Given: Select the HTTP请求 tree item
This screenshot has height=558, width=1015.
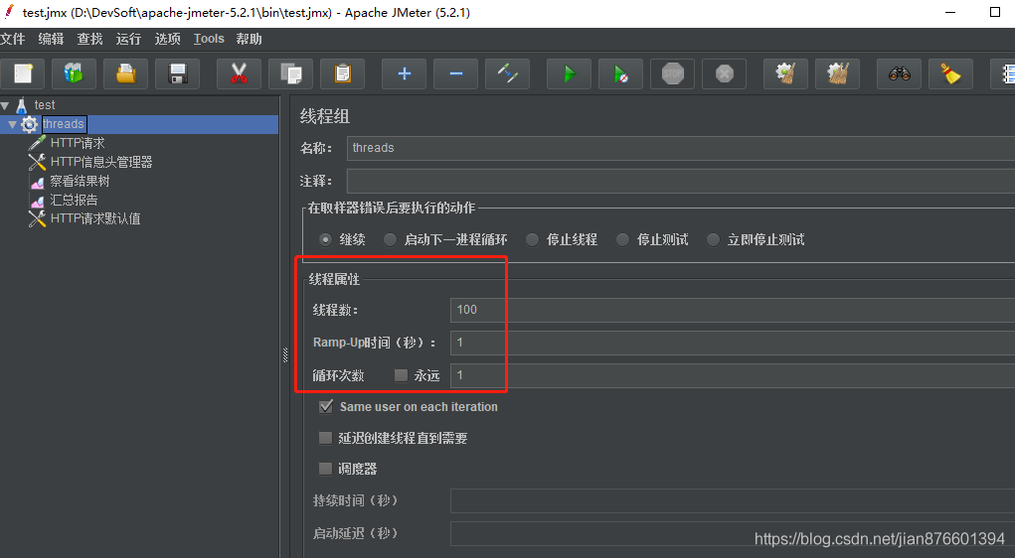Looking at the screenshot, I should click(78, 143).
